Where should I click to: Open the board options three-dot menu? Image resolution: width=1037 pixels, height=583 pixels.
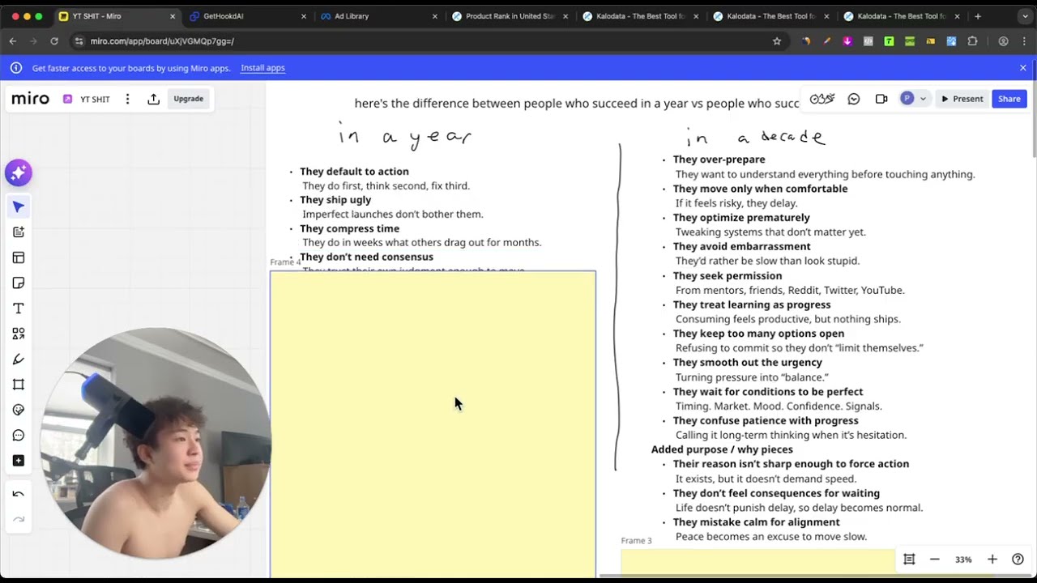point(127,99)
